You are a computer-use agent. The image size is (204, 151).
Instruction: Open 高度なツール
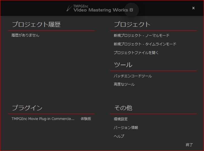[x=124, y=84]
